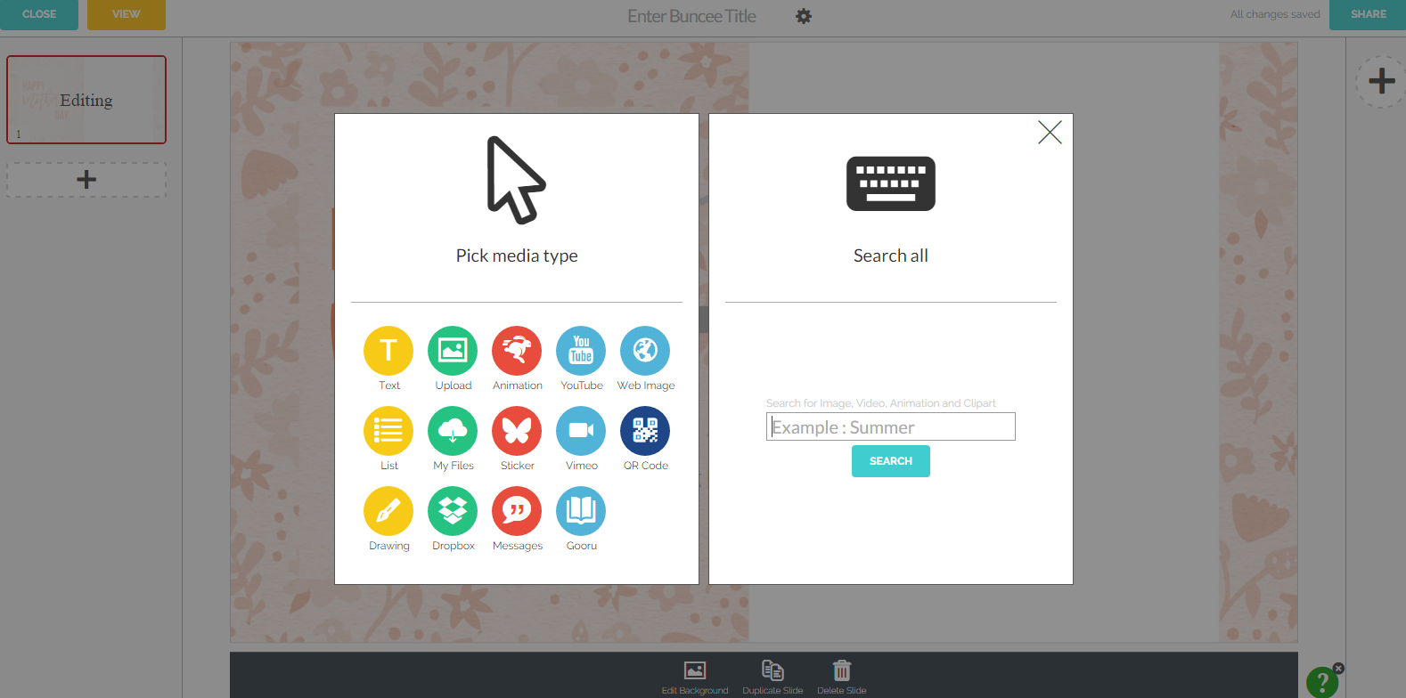Select the Web Image icon

645,351
